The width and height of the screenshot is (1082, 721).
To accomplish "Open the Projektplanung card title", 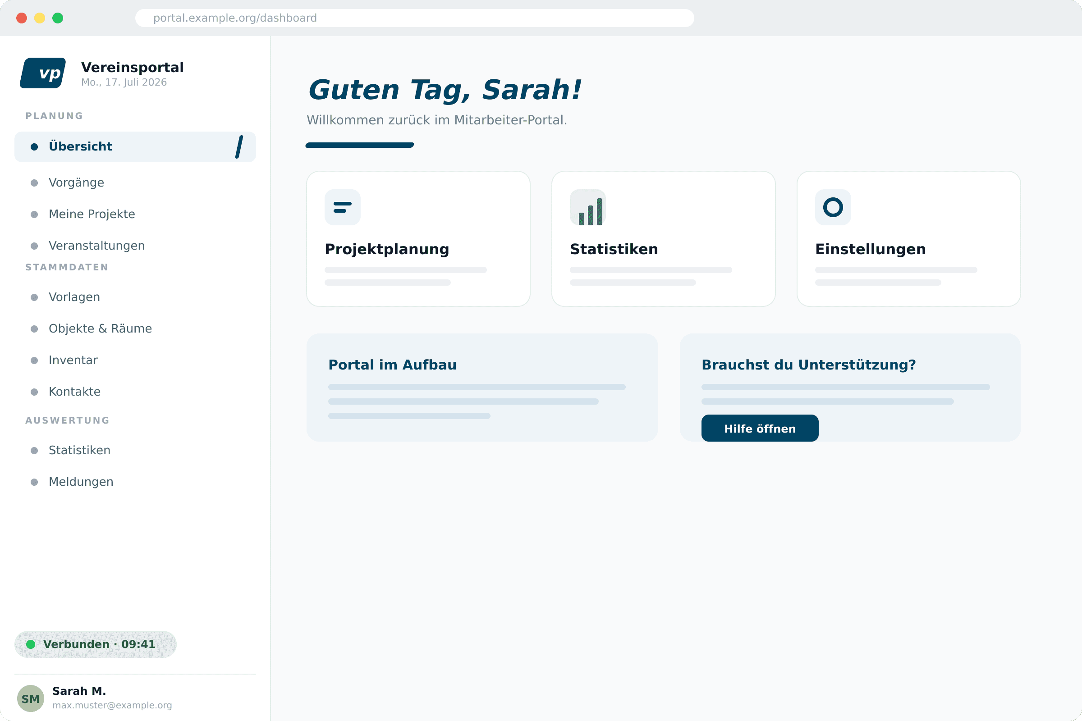I will coord(387,249).
